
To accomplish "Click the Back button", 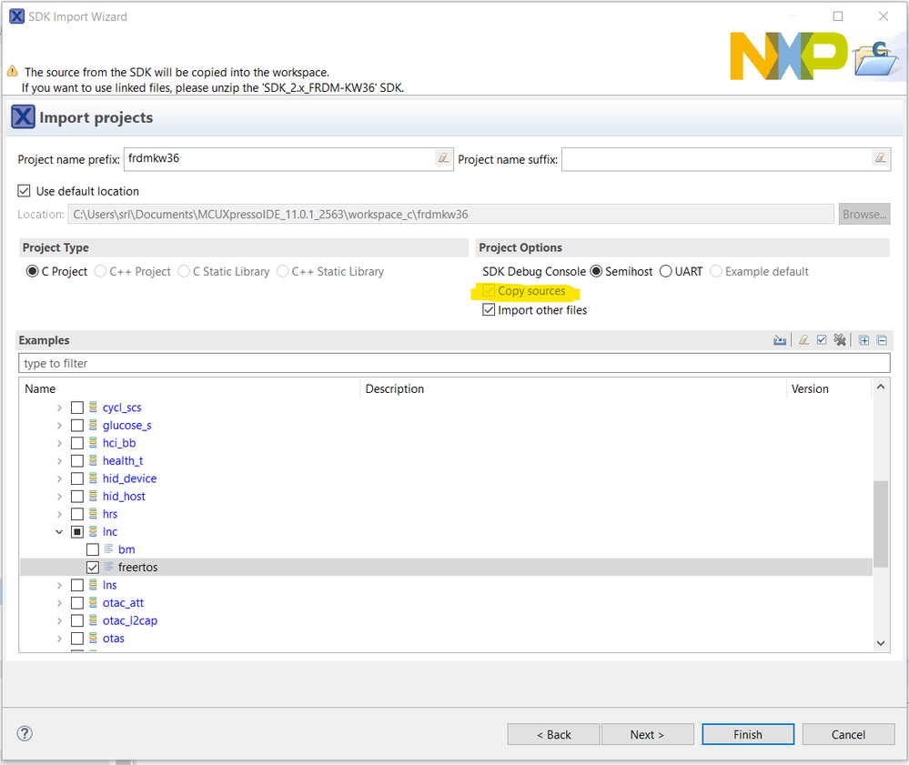I will (x=553, y=734).
